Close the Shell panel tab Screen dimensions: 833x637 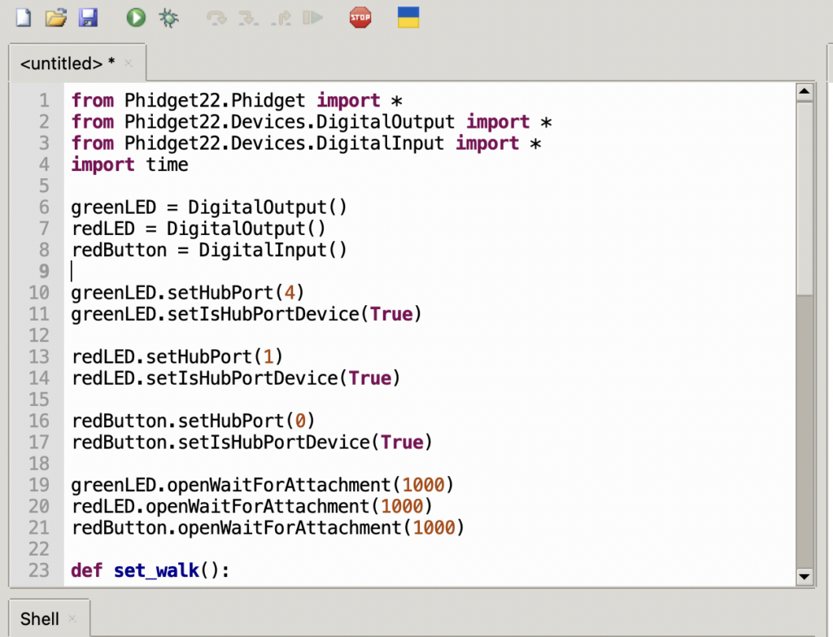tap(72, 619)
